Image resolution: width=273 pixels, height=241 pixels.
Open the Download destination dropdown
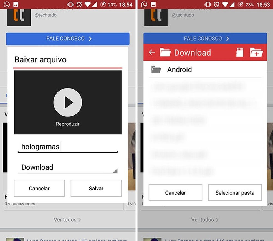(x=67, y=167)
